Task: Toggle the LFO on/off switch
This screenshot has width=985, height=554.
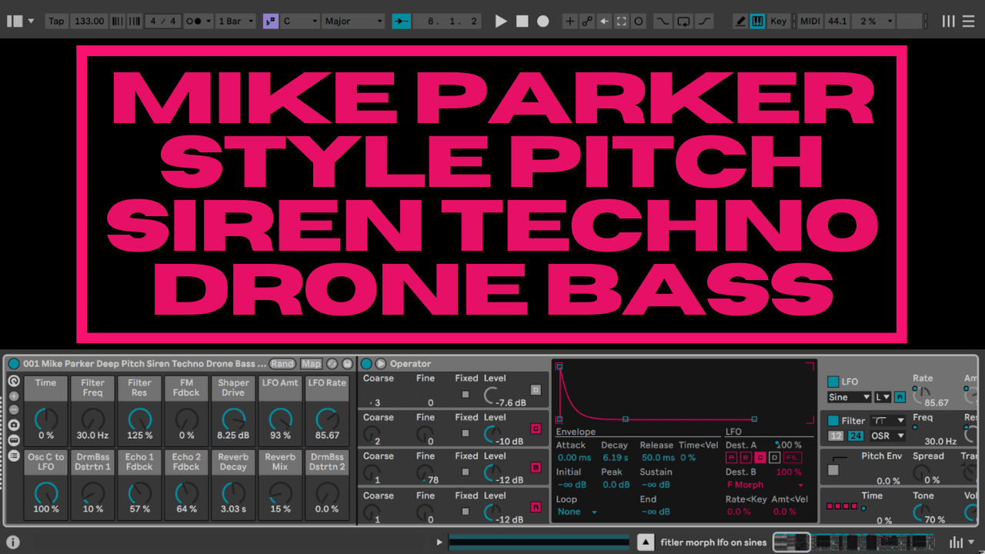Action: [x=833, y=382]
